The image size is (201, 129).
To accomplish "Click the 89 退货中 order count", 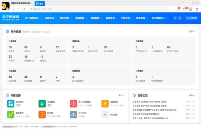I will click(26, 47).
